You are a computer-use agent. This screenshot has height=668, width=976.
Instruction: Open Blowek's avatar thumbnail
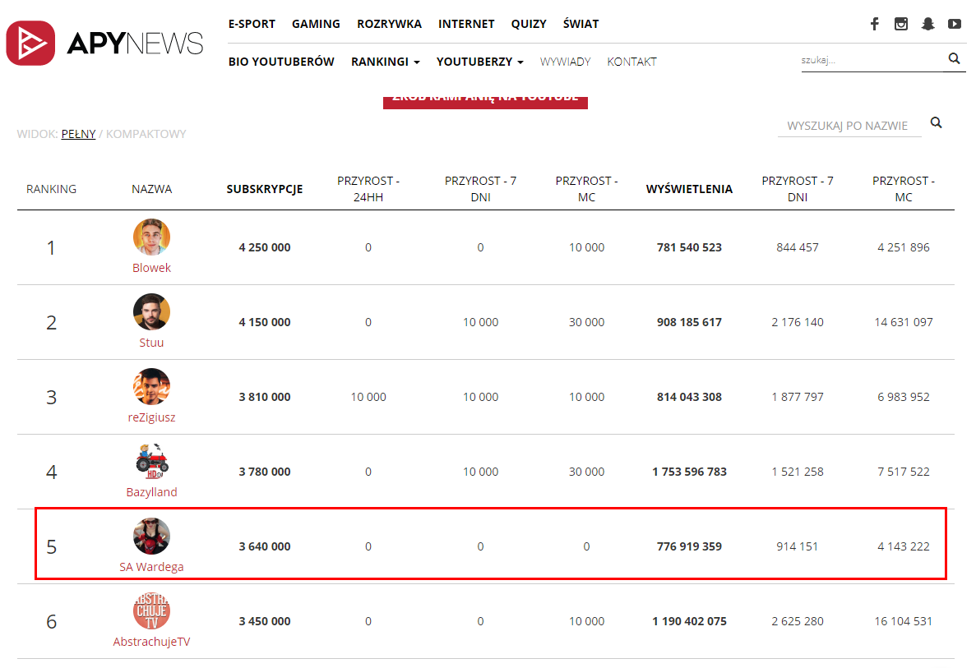(151, 237)
